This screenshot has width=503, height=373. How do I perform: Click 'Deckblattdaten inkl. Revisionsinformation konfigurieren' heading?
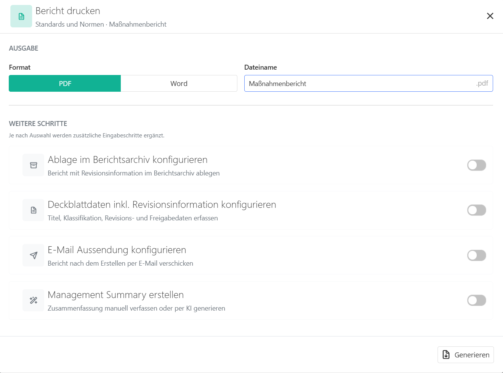pyautogui.click(x=162, y=204)
